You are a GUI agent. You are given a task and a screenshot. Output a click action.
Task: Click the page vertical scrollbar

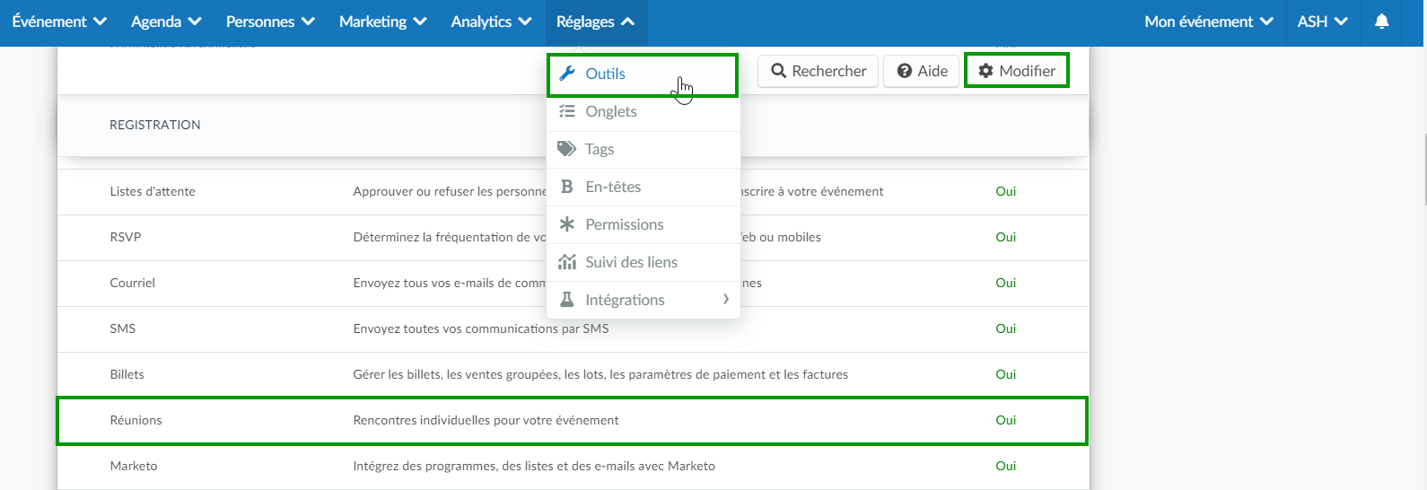tap(1423, 170)
